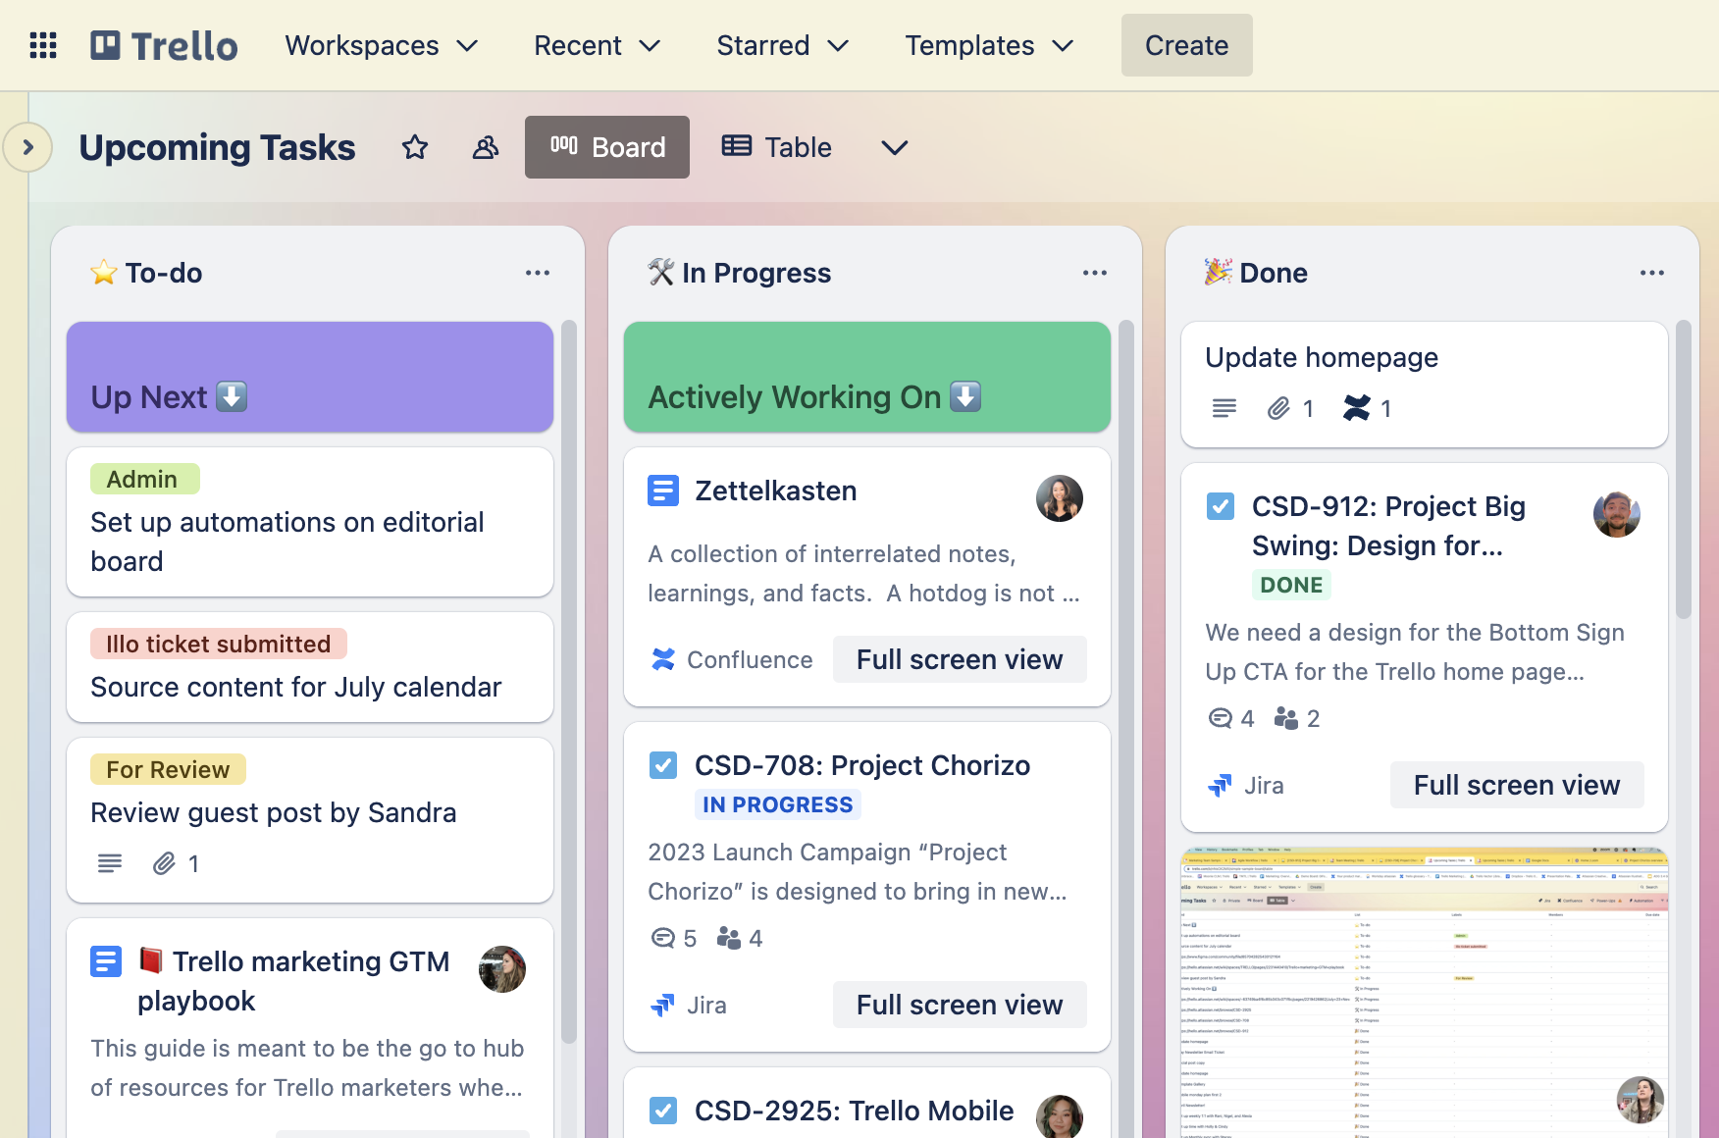Click comments icon on CSD-708 card
This screenshot has width=1719, height=1138.
(x=663, y=938)
